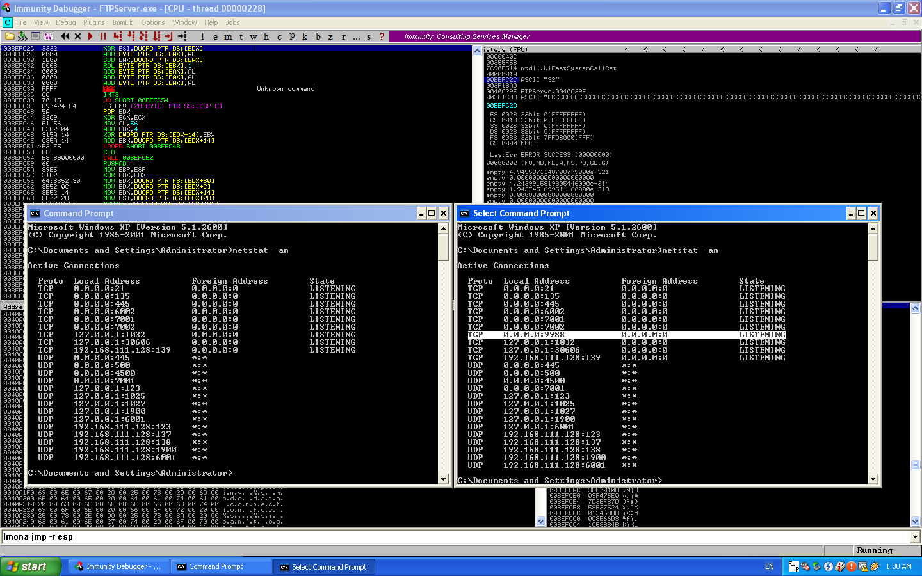This screenshot has height=576, width=922.
Task: Click the Pause execution toolbar icon
Action: click(103, 36)
